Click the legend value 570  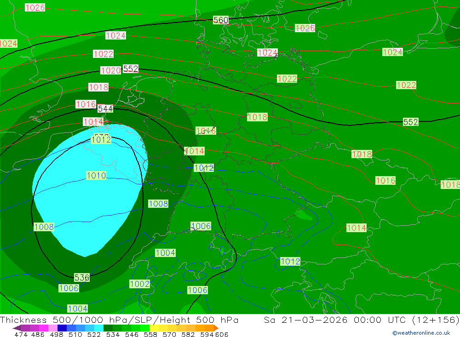(x=169, y=334)
